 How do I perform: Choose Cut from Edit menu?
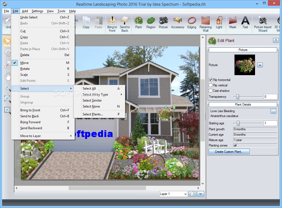coord(43,31)
